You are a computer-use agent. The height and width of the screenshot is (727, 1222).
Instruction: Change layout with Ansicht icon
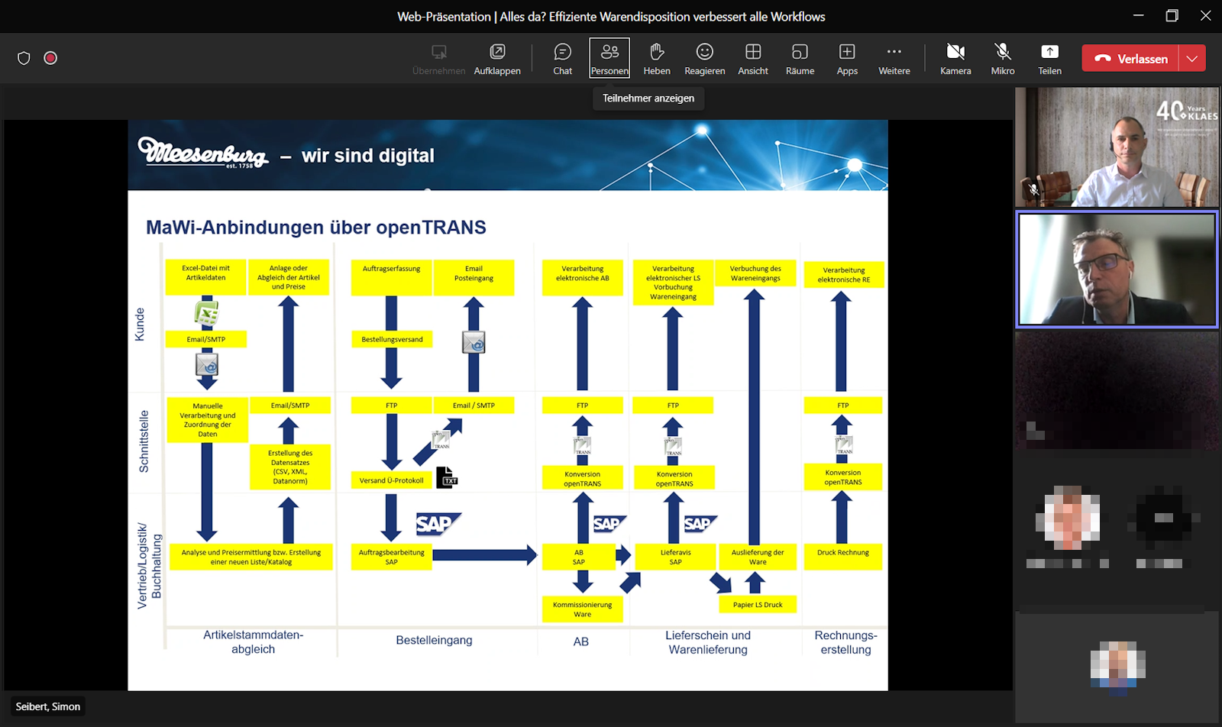click(752, 59)
